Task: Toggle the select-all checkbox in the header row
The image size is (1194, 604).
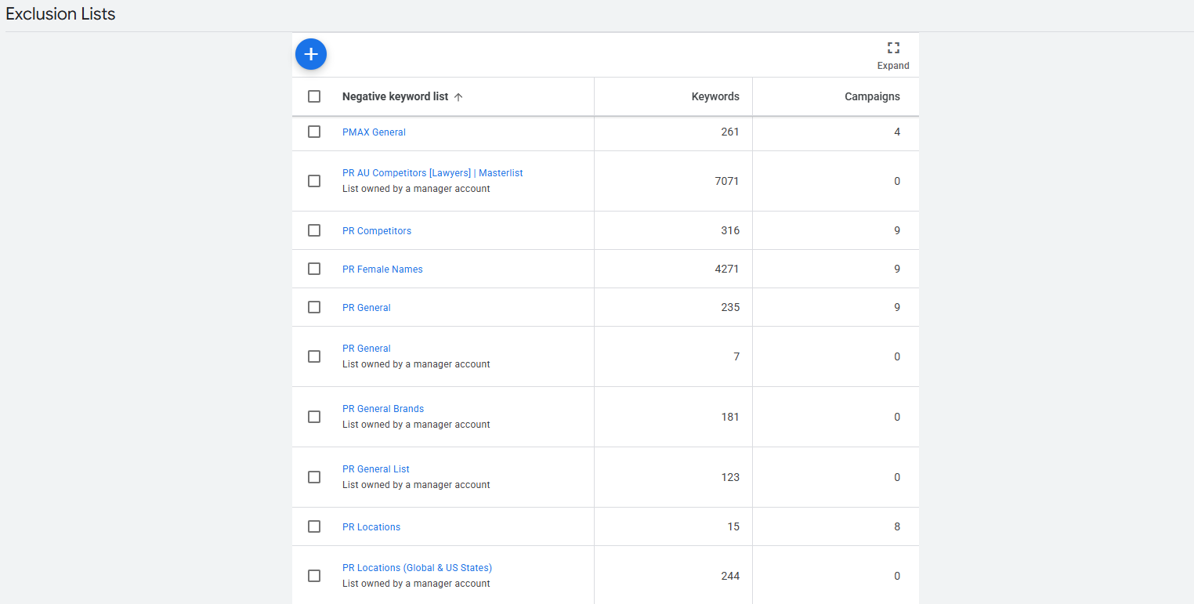Action: pos(314,96)
